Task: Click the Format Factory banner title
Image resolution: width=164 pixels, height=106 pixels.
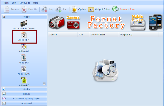Action: pyautogui.click(x=106, y=22)
